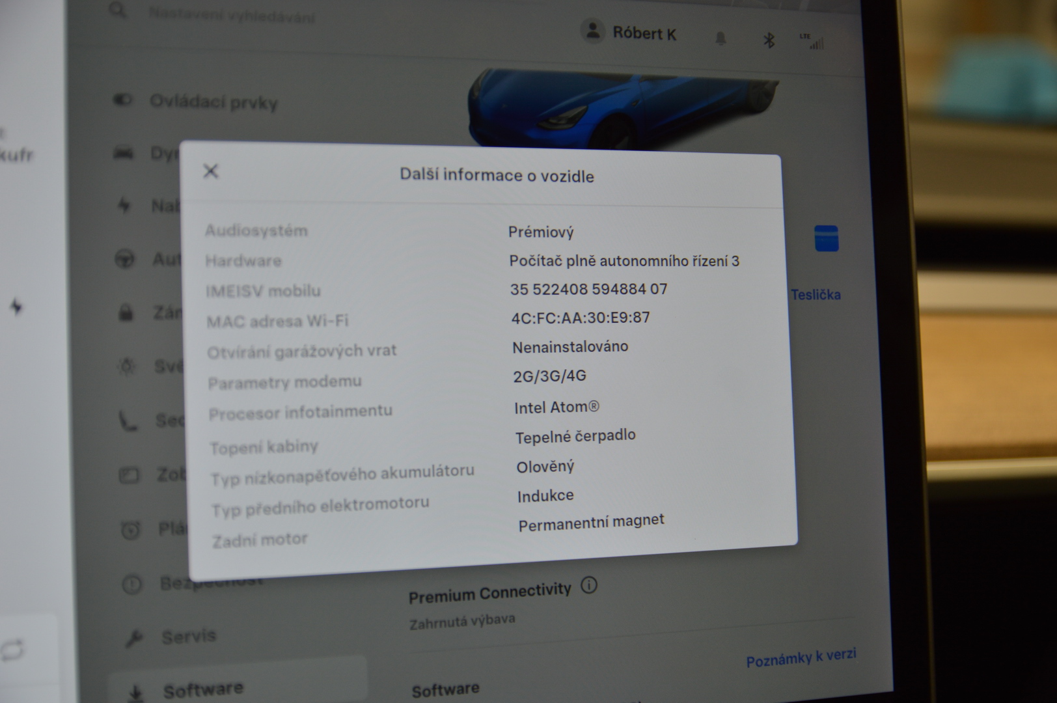This screenshot has height=703, width=1057.
Task: Select the Software tab in sidebar
Action: [203, 689]
